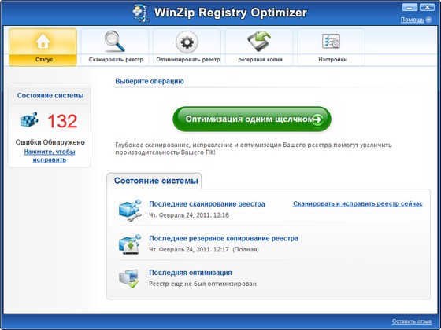Click the gear icon for Оптимизировать реестр
This screenshot has height=330, width=441.
point(187,42)
